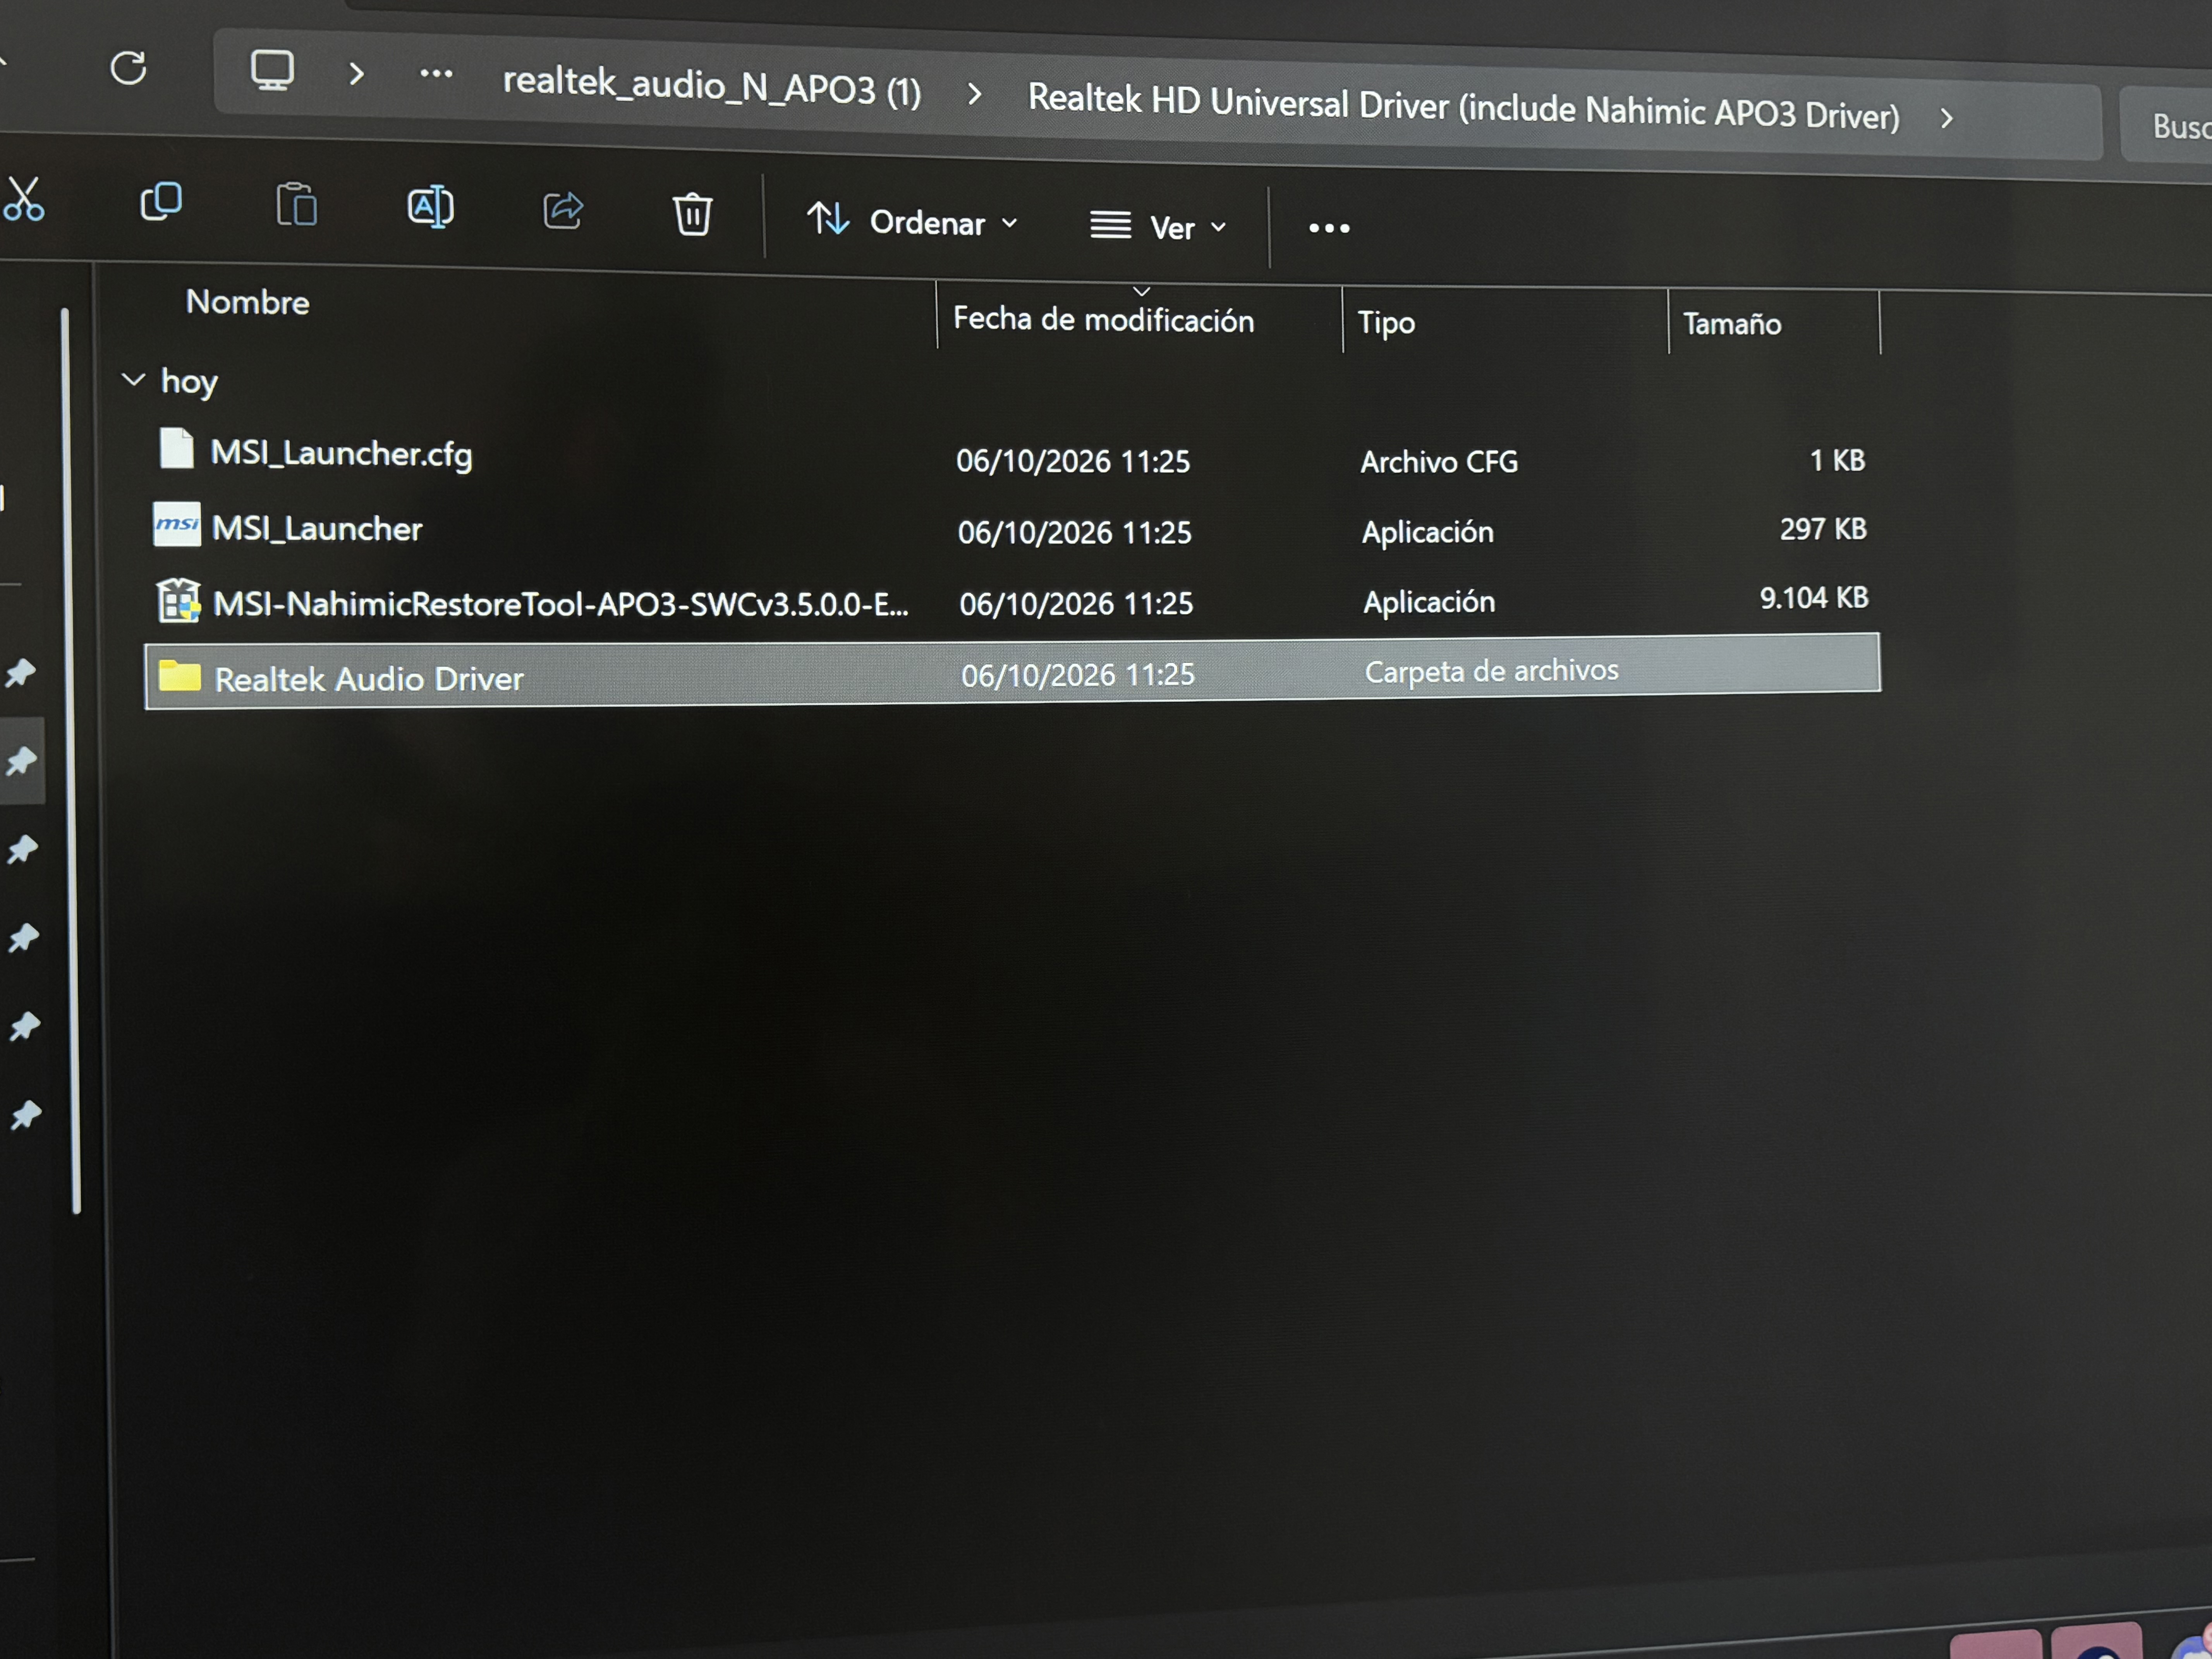
Task: Sort by Fecha de modificación column header
Action: pyautogui.click(x=1103, y=319)
